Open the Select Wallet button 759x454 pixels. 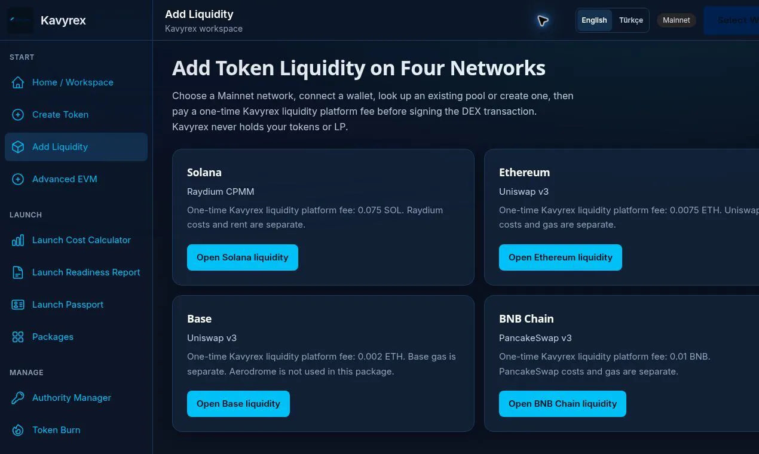(x=732, y=20)
